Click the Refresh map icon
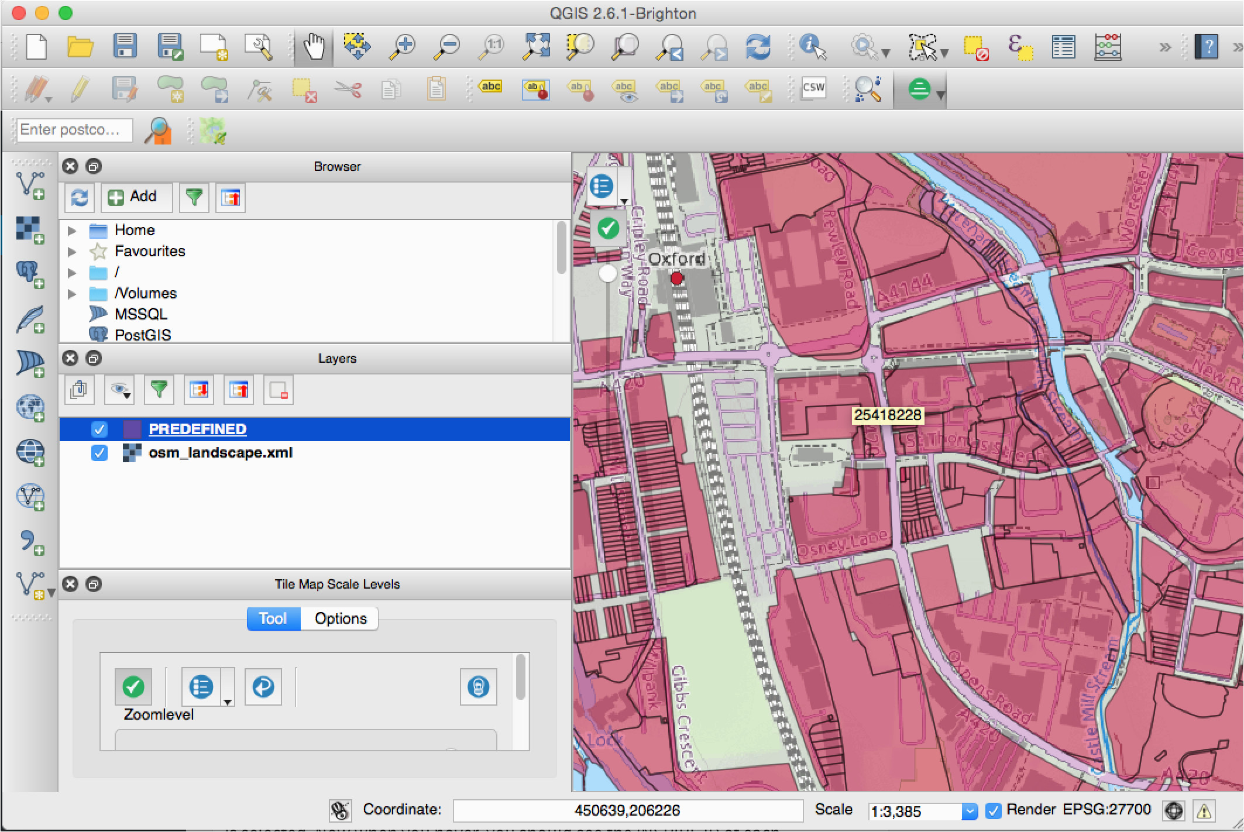The width and height of the screenshot is (1244, 832). click(x=758, y=46)
